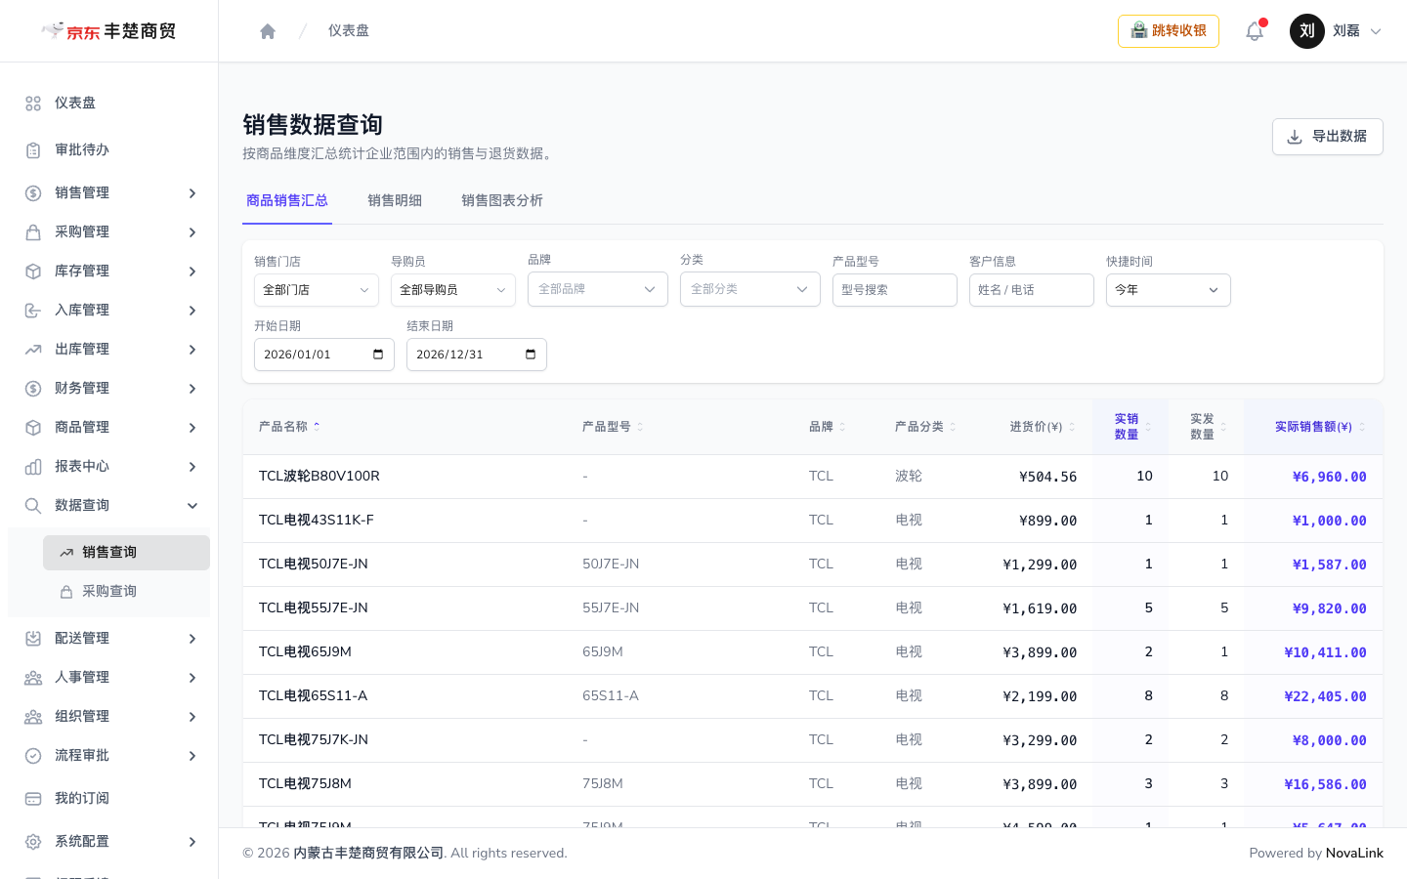
Task: Switch to the 销售明细 tab
Action: (x=395, y=200)
